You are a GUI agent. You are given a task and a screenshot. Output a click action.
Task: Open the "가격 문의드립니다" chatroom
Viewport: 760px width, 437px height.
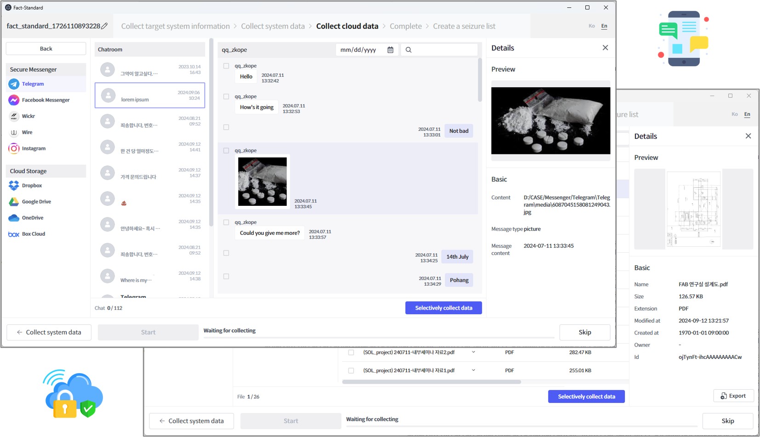[150, 173]
